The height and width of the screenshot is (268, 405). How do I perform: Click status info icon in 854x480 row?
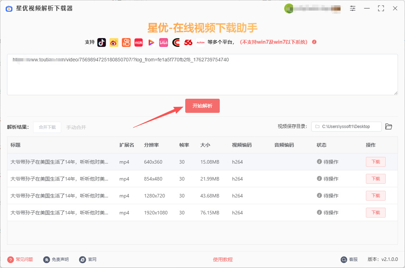pos(319,178)
